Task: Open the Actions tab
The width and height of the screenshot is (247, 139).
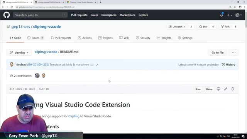Action: click(x=85, y=38)
